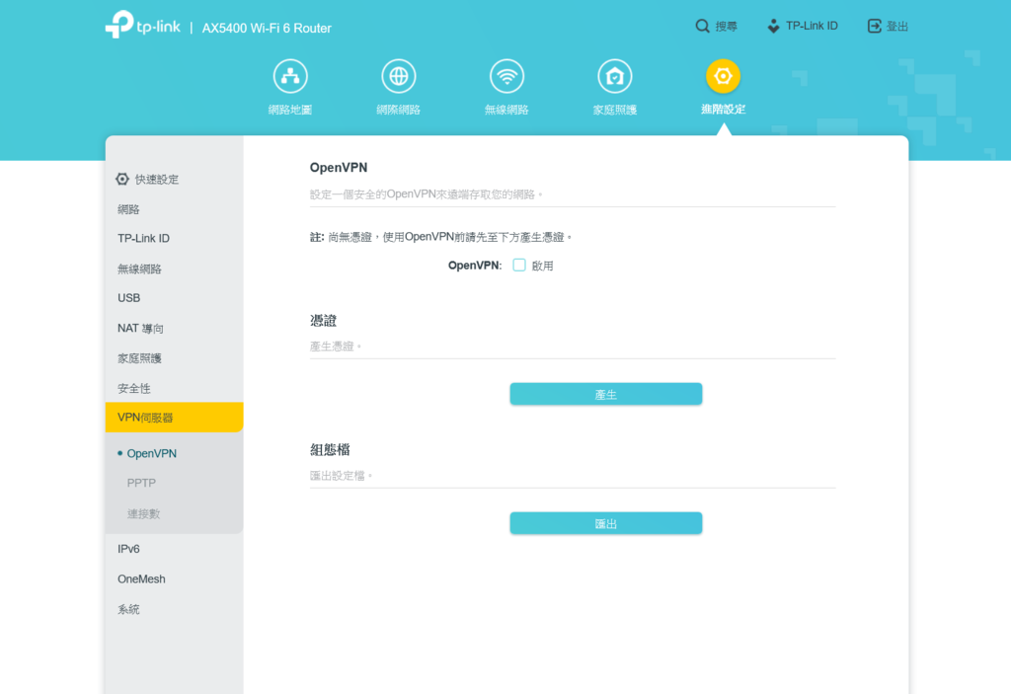Viewport: 1011px width, 694px height.
Task: Select the 連接數 submenu item
Action: click(x=143, y=513)
